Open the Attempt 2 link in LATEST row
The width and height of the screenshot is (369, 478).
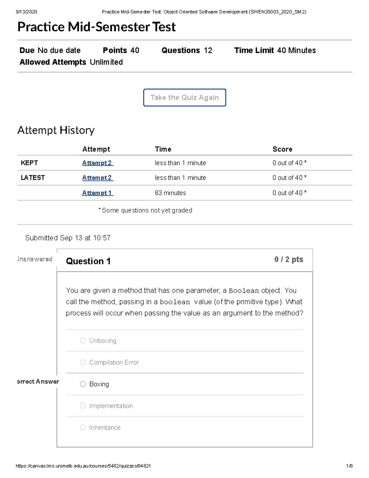[97, 178]
